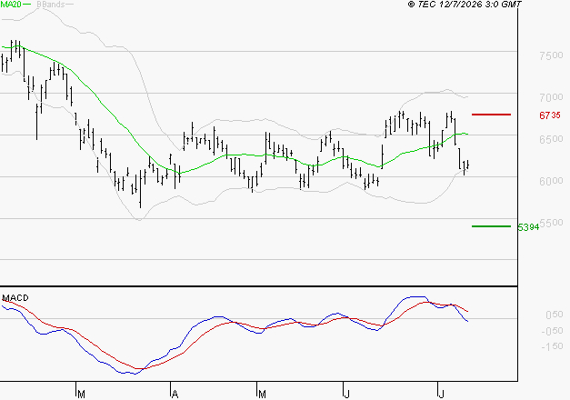
Task: Click the red 6735 resistance value
Action: [550, 115]
